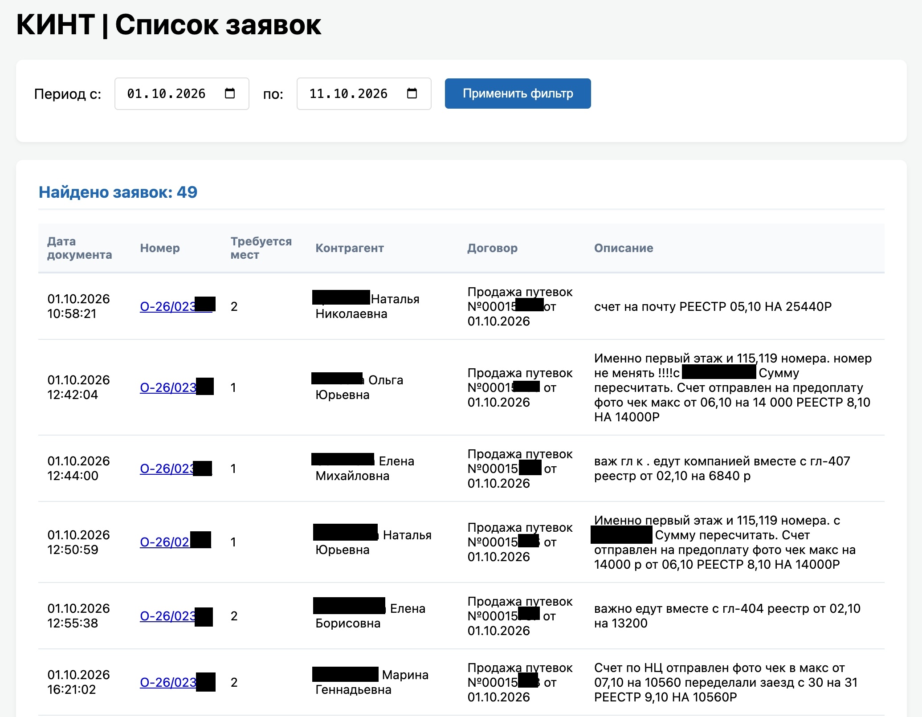922x717 pixels.
Task: Click the Контрагент column header
Action: click(x=350, y=248)
